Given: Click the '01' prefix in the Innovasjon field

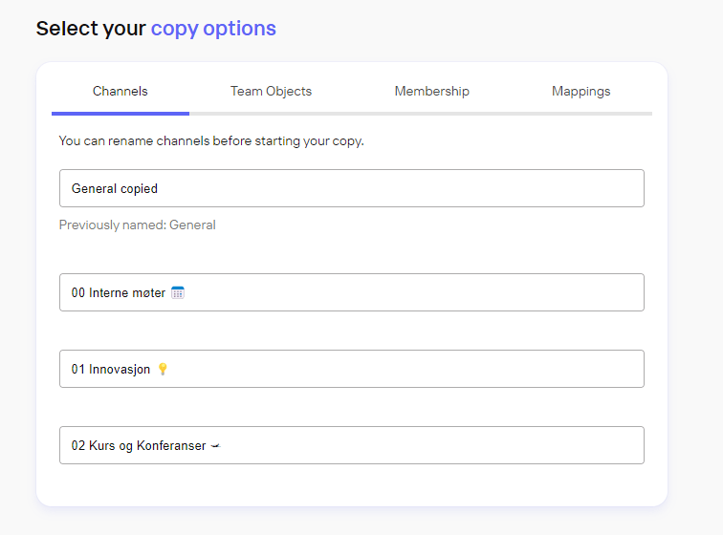Looking at the screenshot, I should 78,369.
